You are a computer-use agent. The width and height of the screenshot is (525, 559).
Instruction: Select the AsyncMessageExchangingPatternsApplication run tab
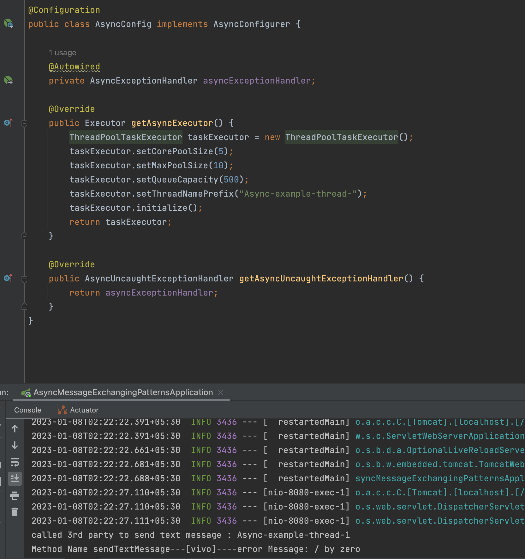pyautogui.click(x=122, y=392)
